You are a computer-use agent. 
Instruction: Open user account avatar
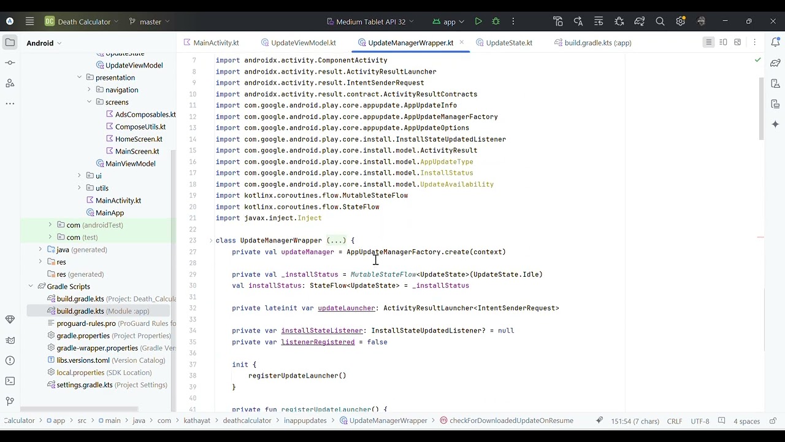pyautogui.click(x=702, y=21)
